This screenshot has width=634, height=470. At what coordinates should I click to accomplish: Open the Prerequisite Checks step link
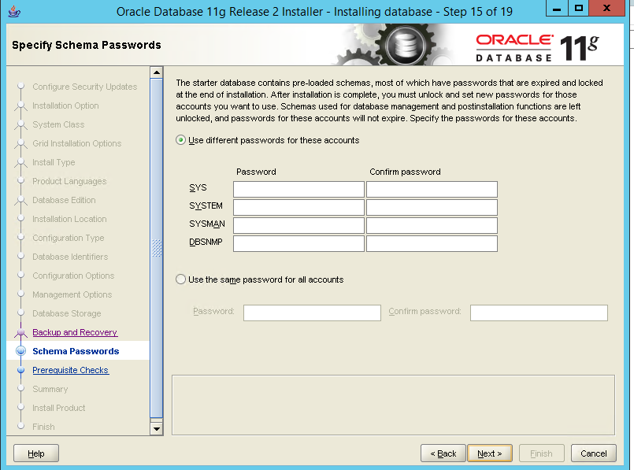coord(70,370)
